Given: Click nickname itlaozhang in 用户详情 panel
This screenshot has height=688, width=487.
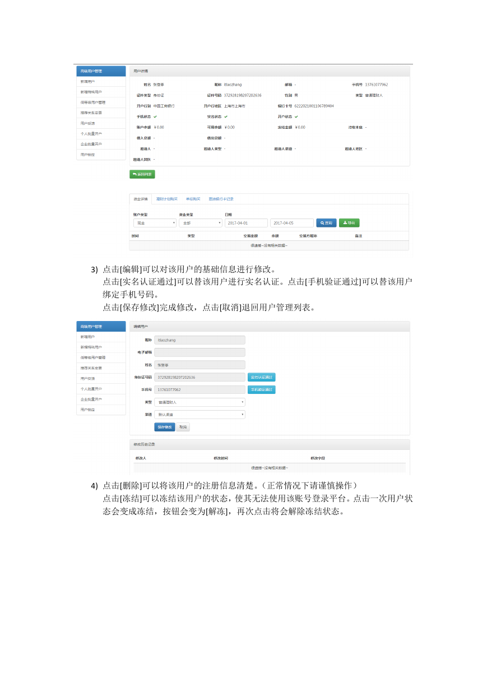Looking at the screenshot, I should click(234, 85).
